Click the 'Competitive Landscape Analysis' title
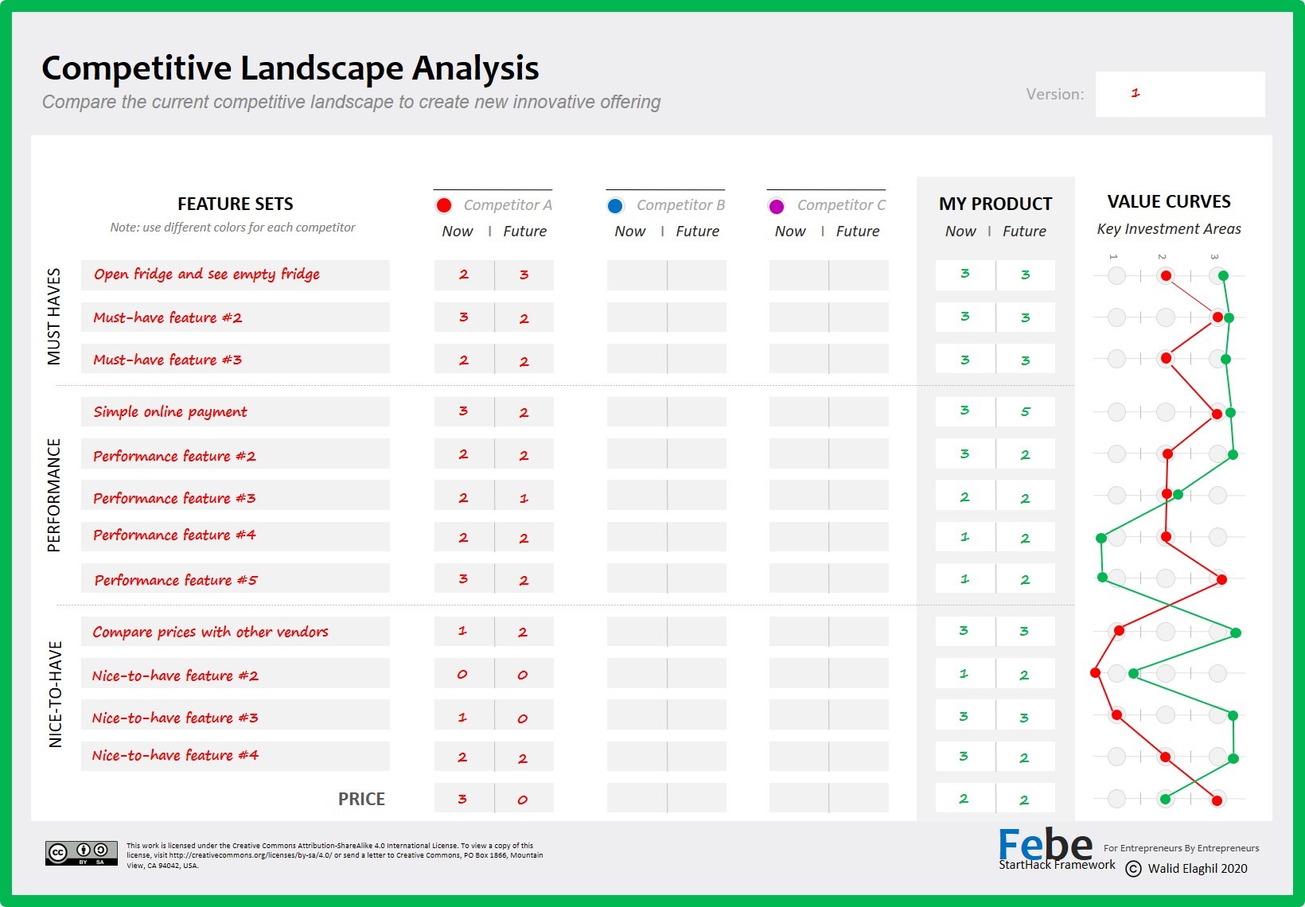 coord(290,68)
